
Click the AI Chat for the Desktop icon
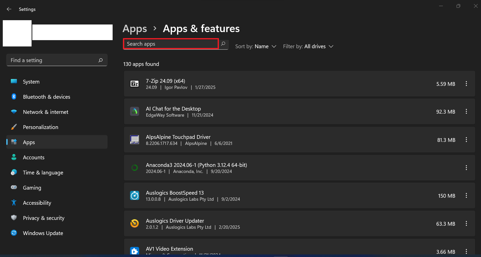click(135, 111)
